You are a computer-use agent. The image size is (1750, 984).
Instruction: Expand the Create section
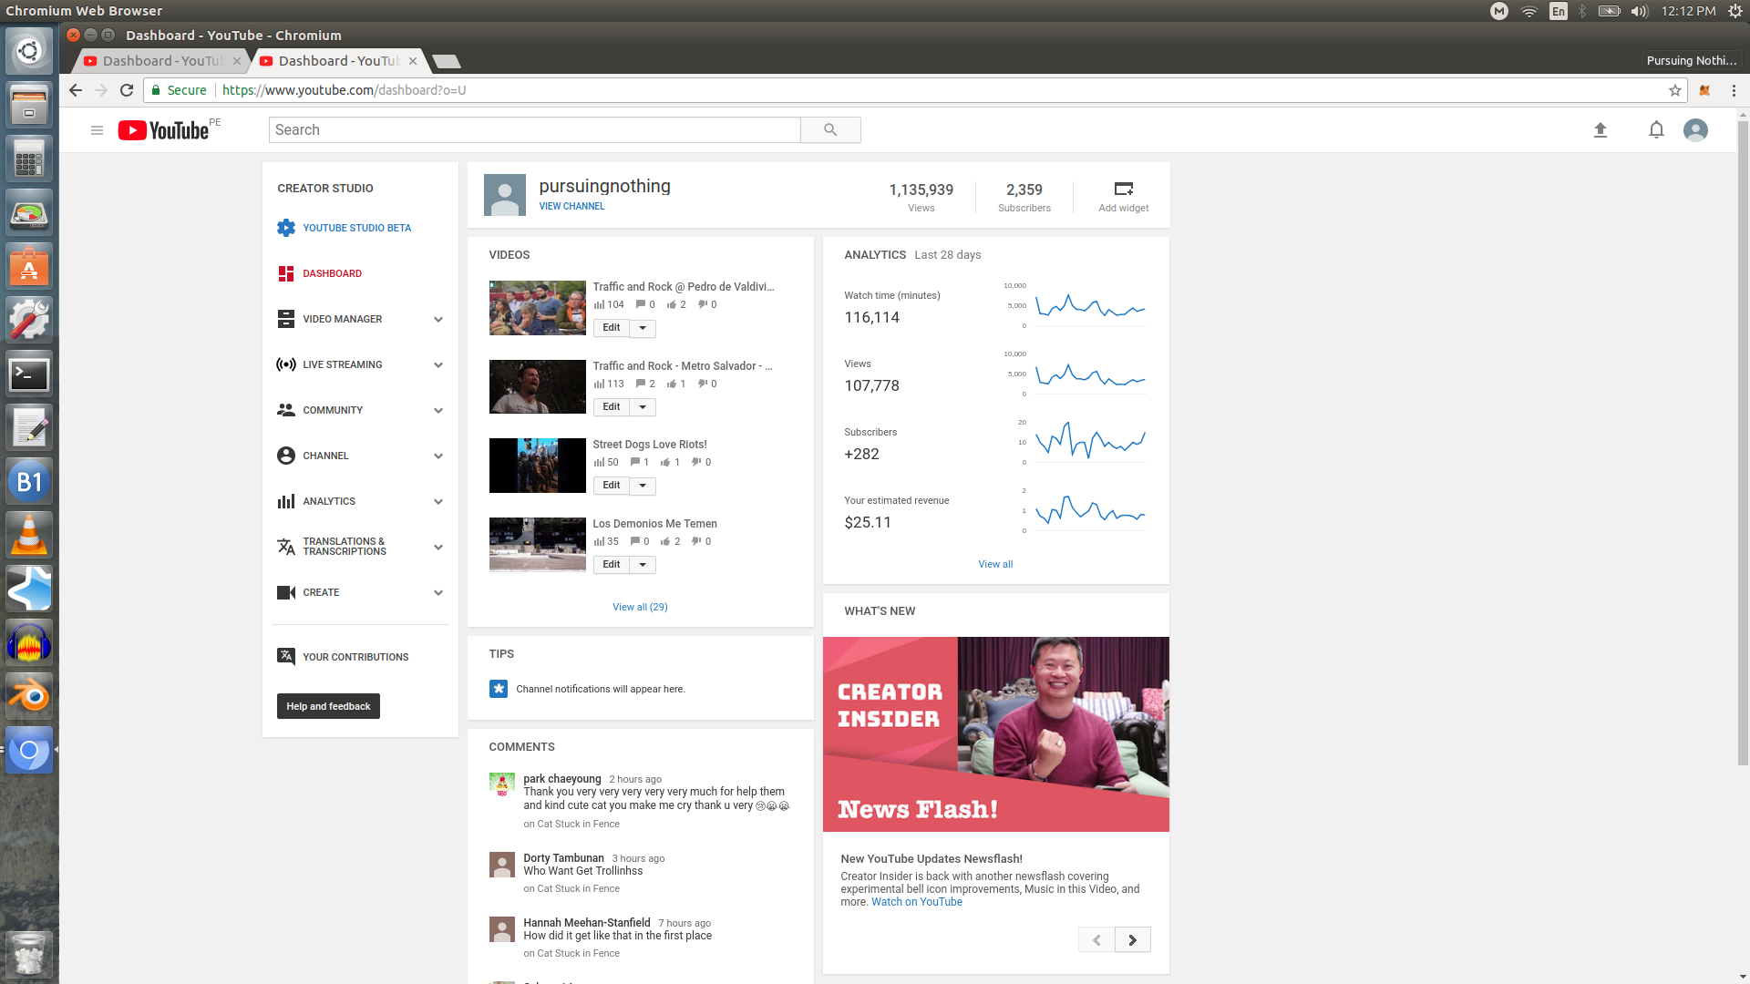438,592
